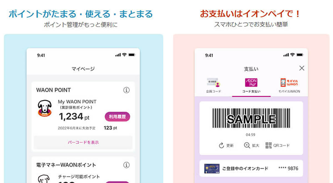This screenshot has height=183, width=333.
Task: Open 利用履歴 usage history
Action: point(117,116)
